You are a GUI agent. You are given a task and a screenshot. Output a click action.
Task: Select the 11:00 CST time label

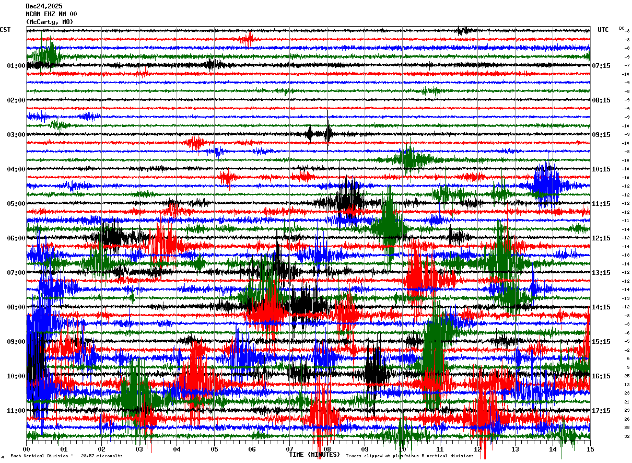(x=16, y=411)
